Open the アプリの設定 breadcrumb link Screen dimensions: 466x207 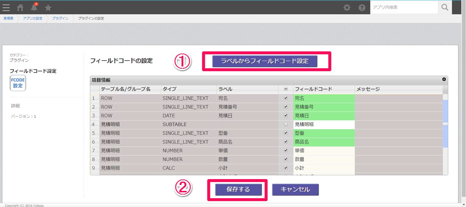click(33, 18)
